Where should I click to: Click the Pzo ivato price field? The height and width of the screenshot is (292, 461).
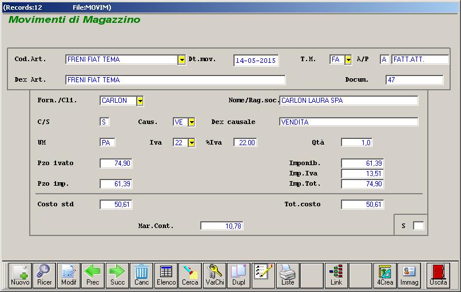[116, 163]
